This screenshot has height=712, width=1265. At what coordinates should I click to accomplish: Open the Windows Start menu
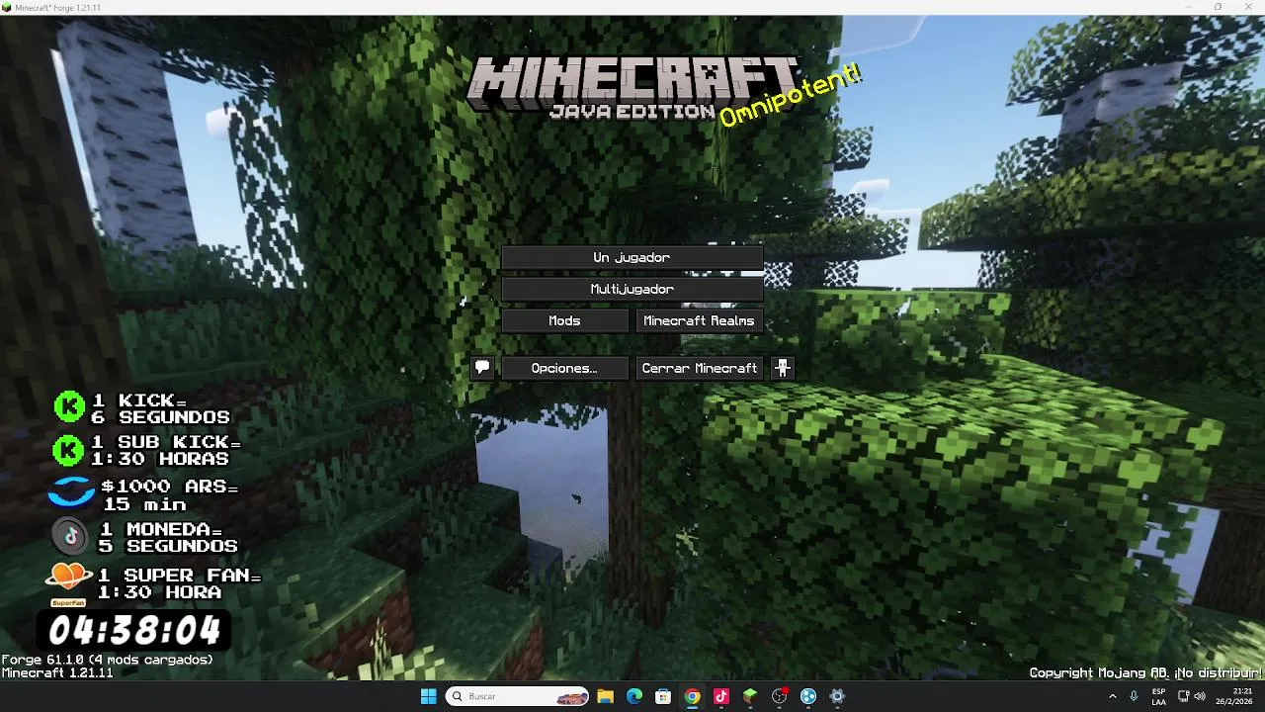(428, 696)
